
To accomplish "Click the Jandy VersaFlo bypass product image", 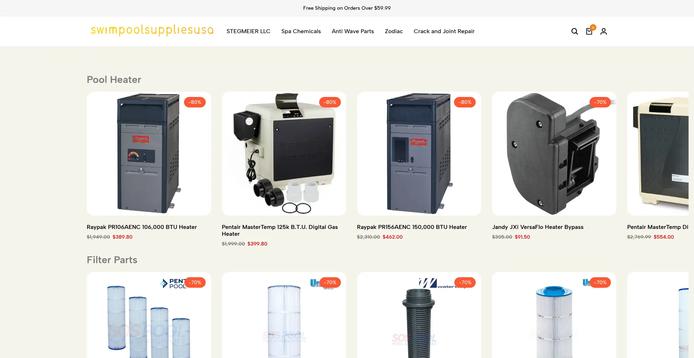I will [554, 154].
